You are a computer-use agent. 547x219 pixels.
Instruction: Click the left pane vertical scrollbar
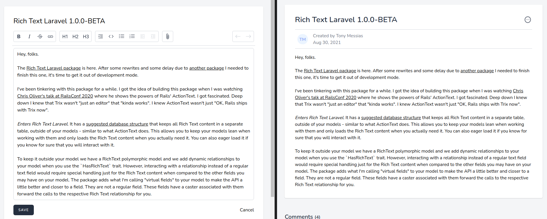pyautogui.click(x=272, y=98)
